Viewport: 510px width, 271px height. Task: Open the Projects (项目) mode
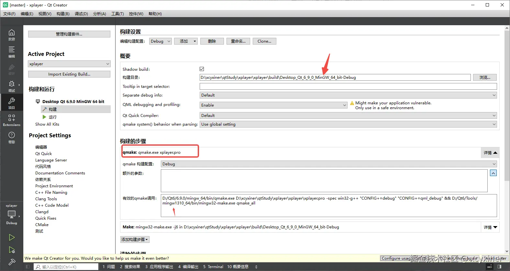coord(12,103)
